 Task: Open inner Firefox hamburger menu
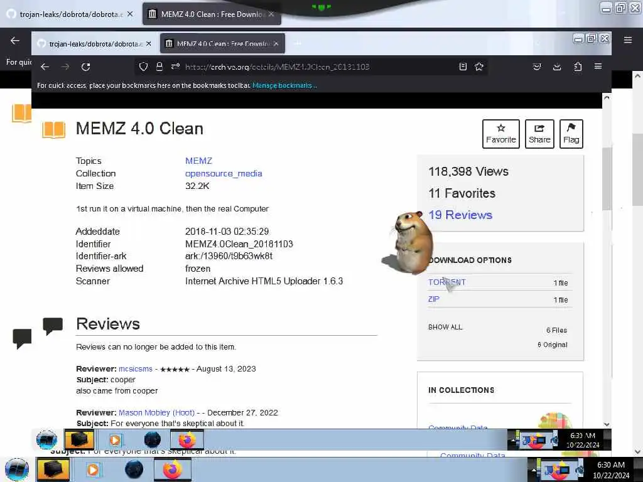[x=598, y=67]
